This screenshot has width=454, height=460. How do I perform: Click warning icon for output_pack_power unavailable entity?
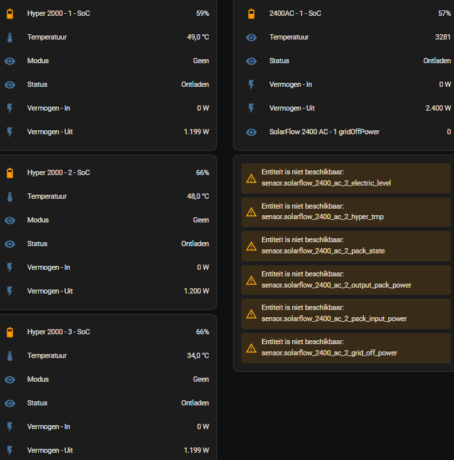tap(251, 280)
